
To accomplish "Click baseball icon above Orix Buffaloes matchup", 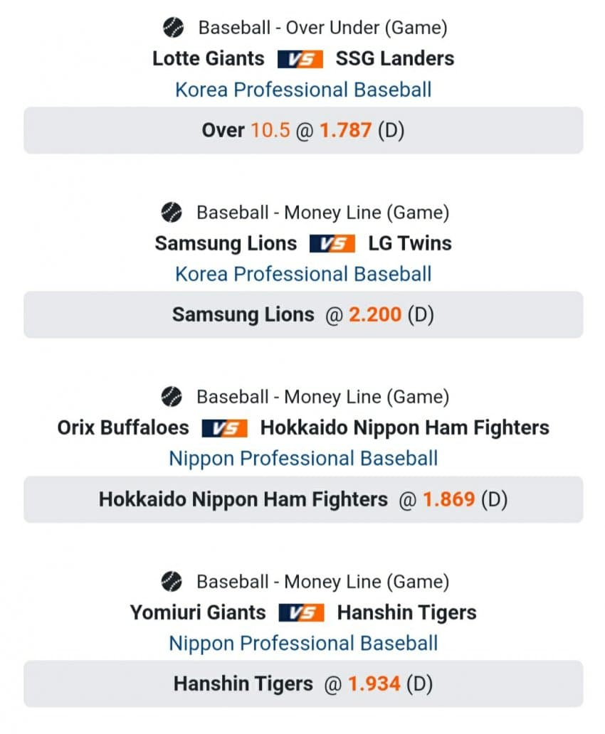I will click(x=172, y=397).
